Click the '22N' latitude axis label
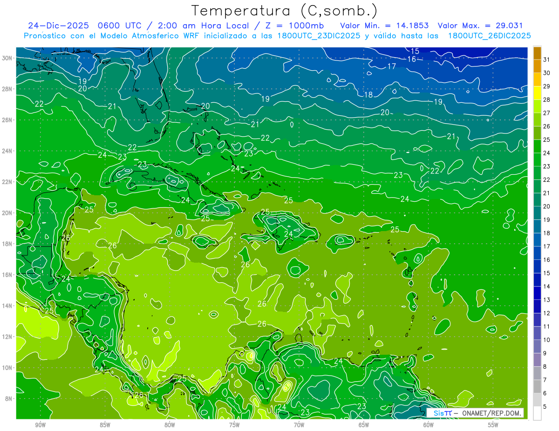Screen dimensions: 559x431 click(x=7, y=182)
